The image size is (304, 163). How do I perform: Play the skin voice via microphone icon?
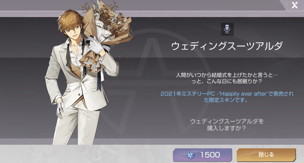(227, 29)
